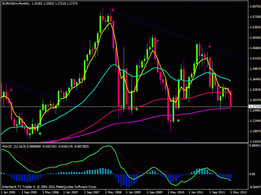261x195 pixels.
Task: Click the 1 May 2006 date label
Action: tap(51, 193)
